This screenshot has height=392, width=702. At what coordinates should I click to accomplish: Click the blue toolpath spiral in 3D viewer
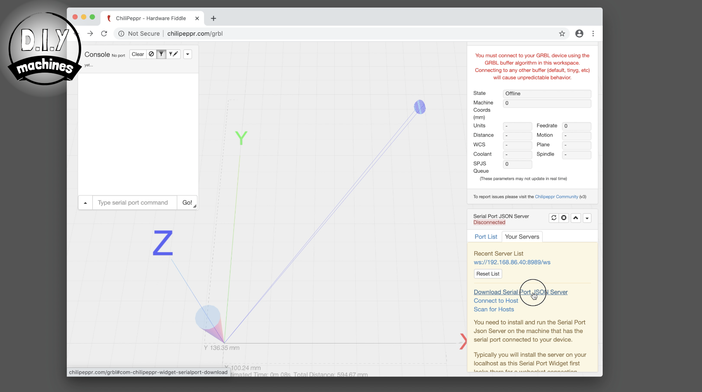(x=420, y=107)
